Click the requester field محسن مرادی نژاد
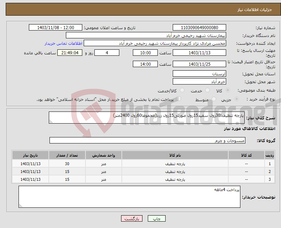 coord(155,43)
